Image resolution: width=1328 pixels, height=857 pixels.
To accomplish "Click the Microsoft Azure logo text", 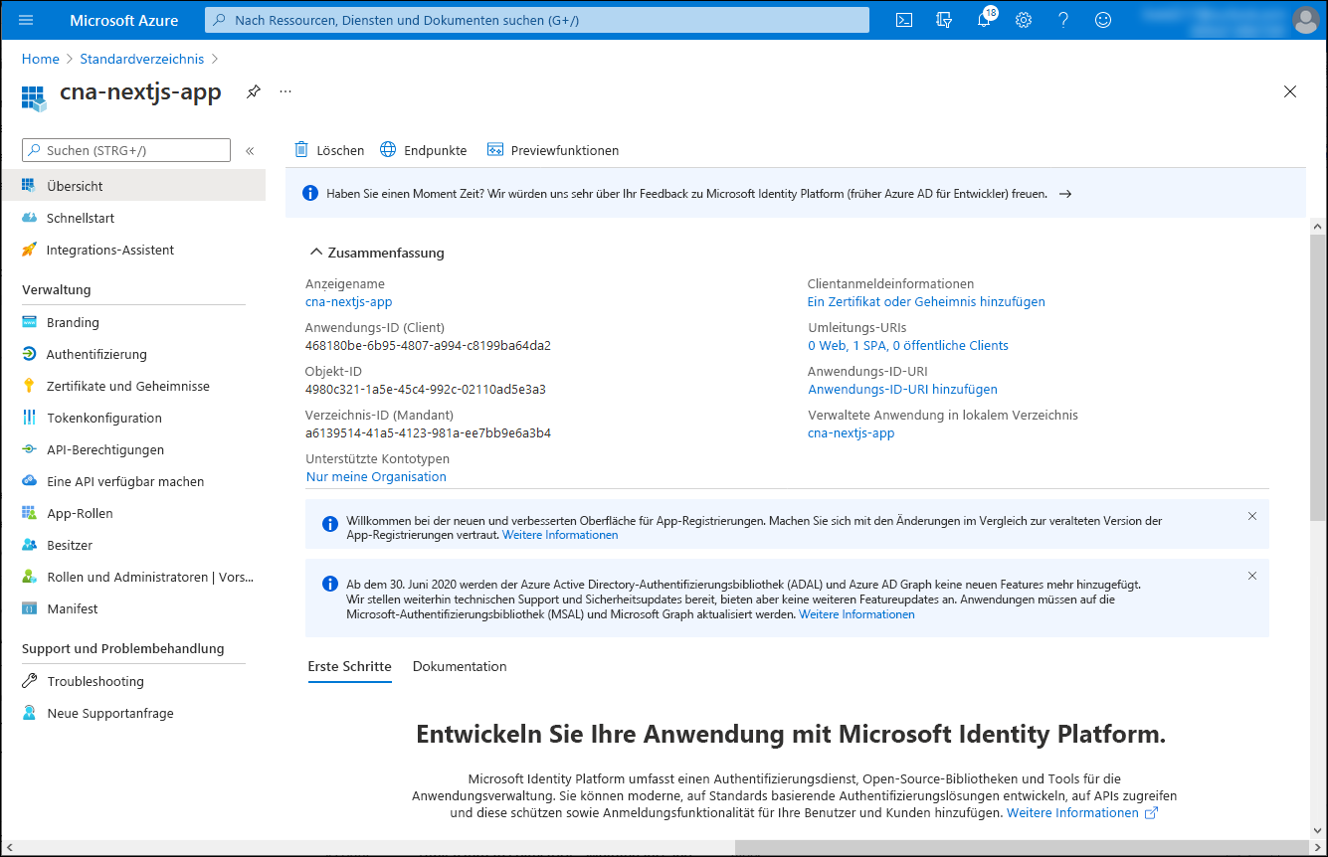I will click(124, 20).
